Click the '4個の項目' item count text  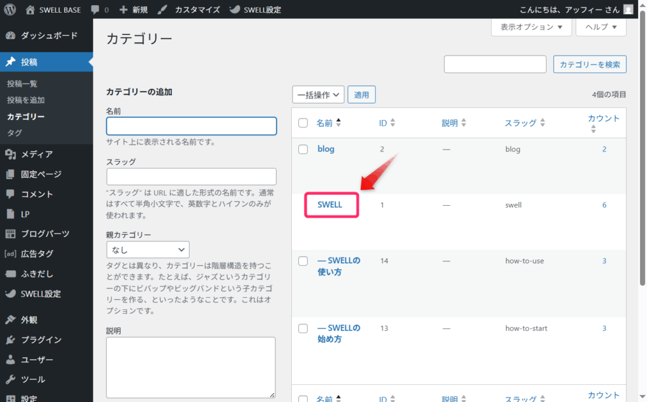(609, 95)
